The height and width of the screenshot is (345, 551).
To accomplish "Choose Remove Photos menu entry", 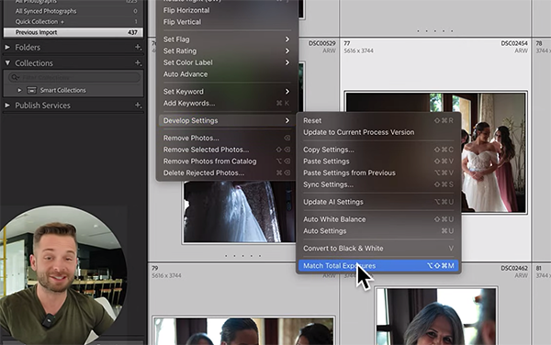I will click(226, 138).
